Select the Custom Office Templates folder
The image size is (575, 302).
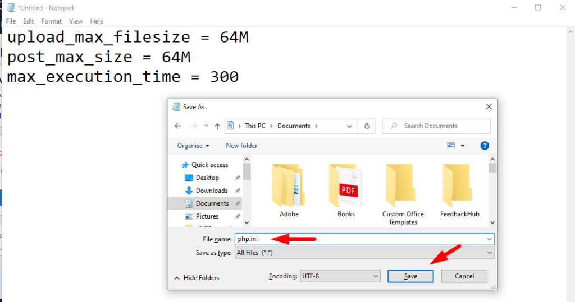403,194
